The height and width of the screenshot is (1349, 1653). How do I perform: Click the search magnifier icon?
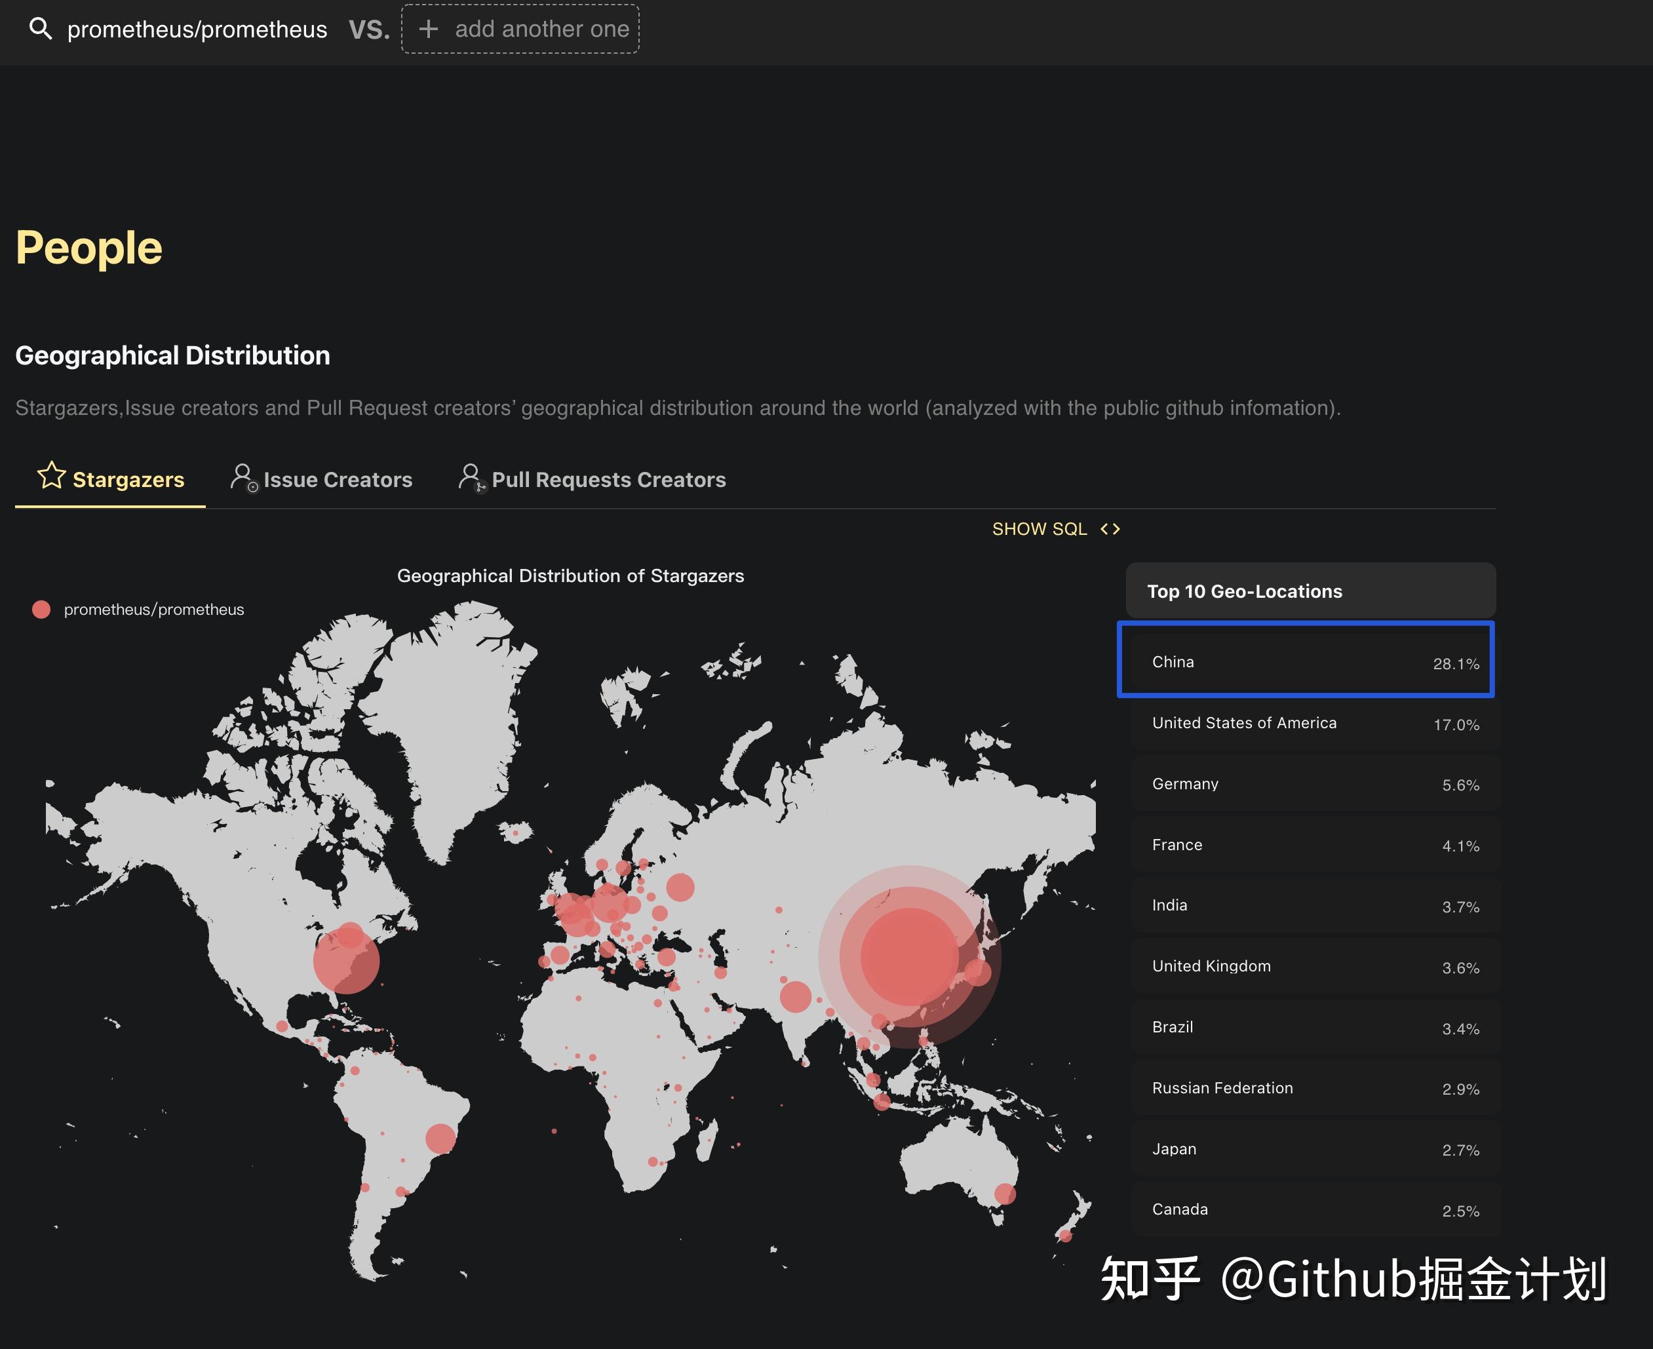tap(42, 29)
